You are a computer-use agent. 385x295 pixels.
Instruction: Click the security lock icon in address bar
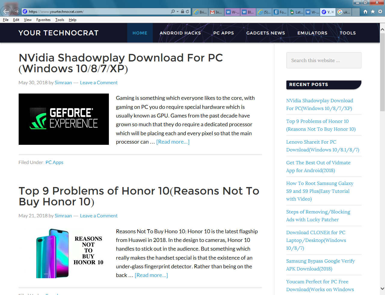coord(182,12)
